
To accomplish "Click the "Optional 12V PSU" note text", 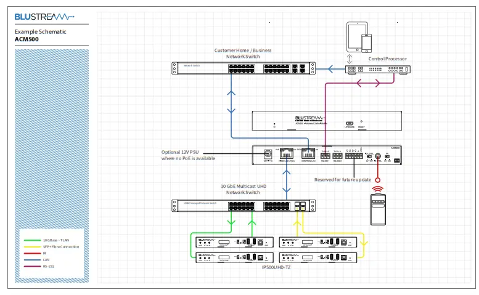I will [x=180, y=152].
